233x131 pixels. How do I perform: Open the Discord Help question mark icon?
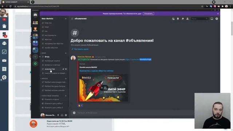[x=217, y=19]
